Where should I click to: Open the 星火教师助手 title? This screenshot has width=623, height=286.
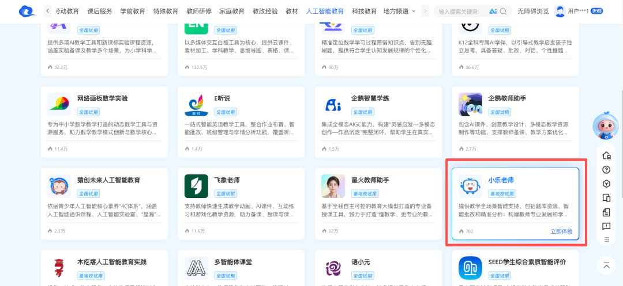(x=370, y=180)
